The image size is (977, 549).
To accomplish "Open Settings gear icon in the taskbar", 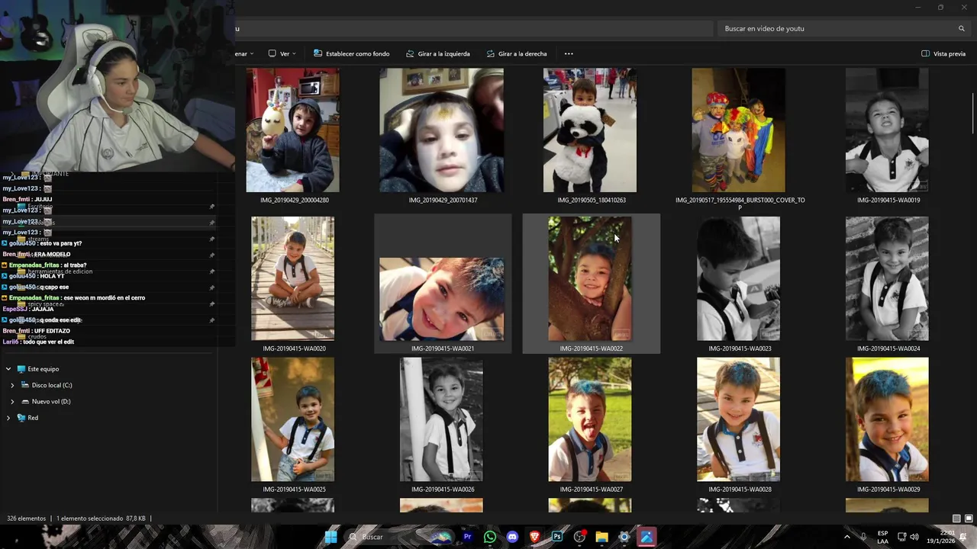I will tap(624, 537).
